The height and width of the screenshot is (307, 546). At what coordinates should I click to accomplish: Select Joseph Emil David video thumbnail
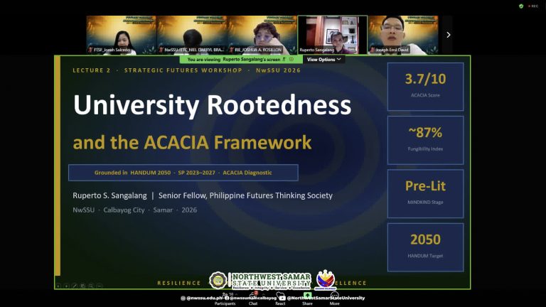point(403,35)
